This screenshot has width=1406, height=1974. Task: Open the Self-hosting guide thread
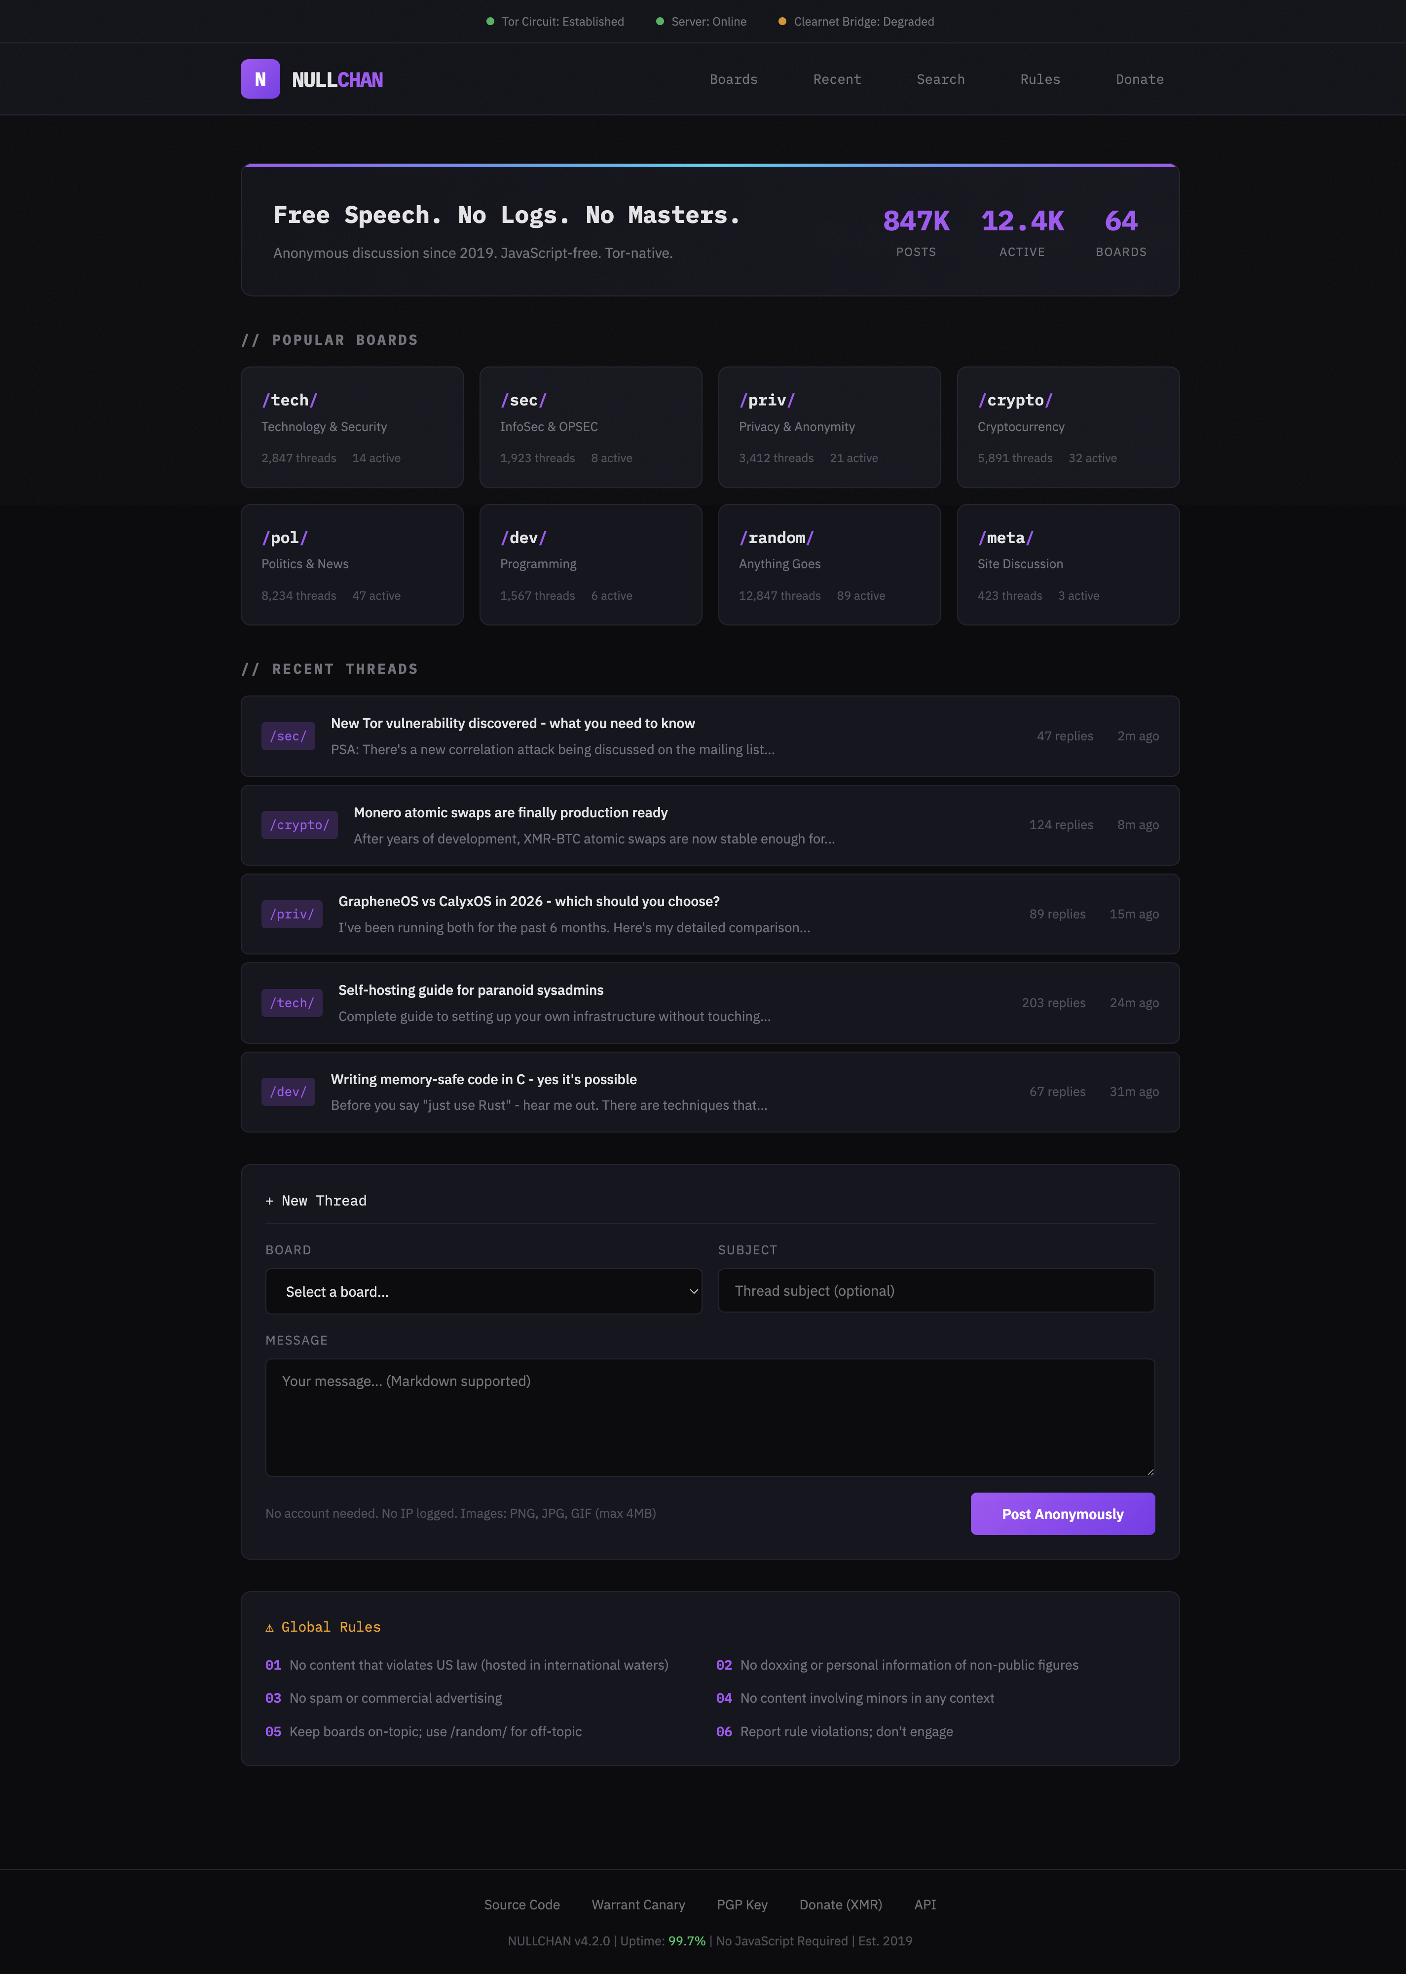point(471,990)
